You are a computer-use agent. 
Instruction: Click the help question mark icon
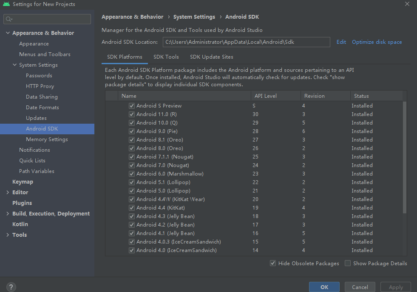11,287
